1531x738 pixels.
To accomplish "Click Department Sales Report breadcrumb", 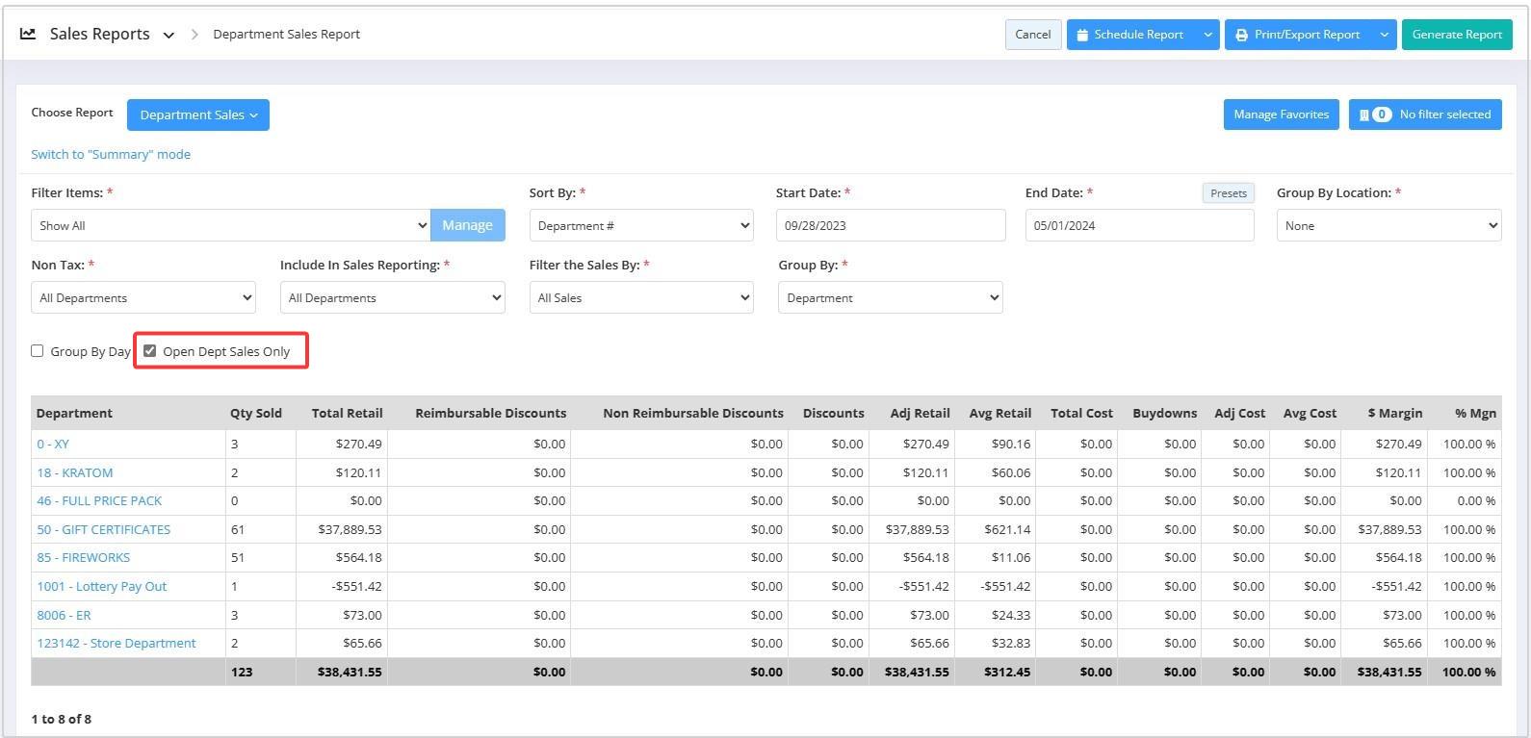I will click(x=287, y=34).
